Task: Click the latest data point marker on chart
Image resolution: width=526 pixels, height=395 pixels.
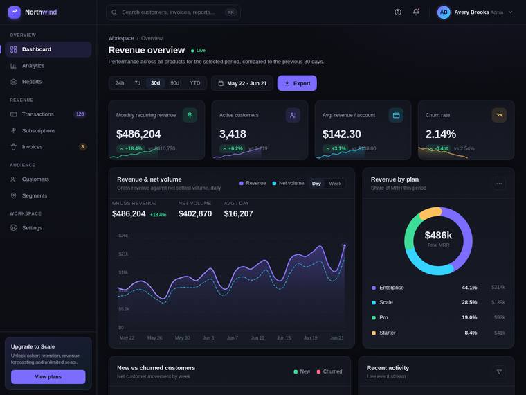Action: pyautogui.click(x=344, y=245)
